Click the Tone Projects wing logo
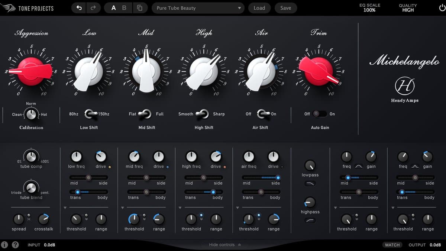This screenshot has height=251, width=446. tap(8, 8)
